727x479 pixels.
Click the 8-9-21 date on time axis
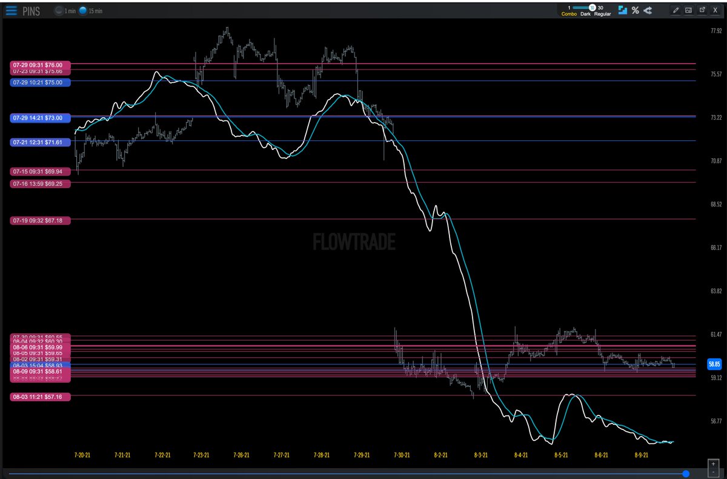tap(642, 455)
